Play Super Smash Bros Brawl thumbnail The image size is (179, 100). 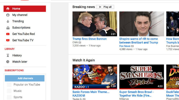click(x=142, y=77)
